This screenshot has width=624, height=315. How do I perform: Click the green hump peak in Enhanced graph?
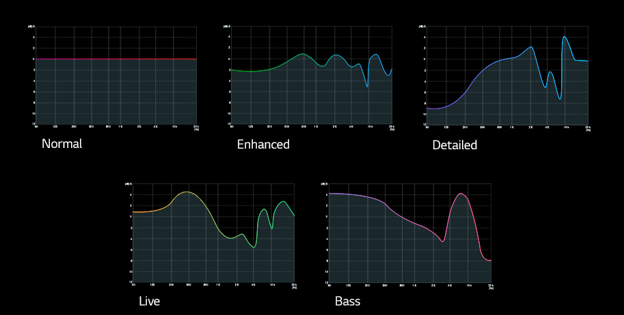point(303,54)
